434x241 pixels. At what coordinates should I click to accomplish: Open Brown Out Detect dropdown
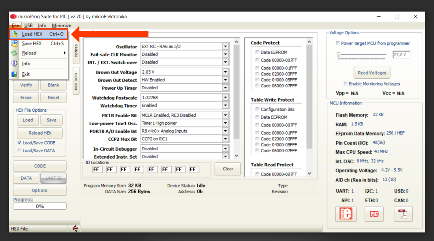[x=225, y=80]
